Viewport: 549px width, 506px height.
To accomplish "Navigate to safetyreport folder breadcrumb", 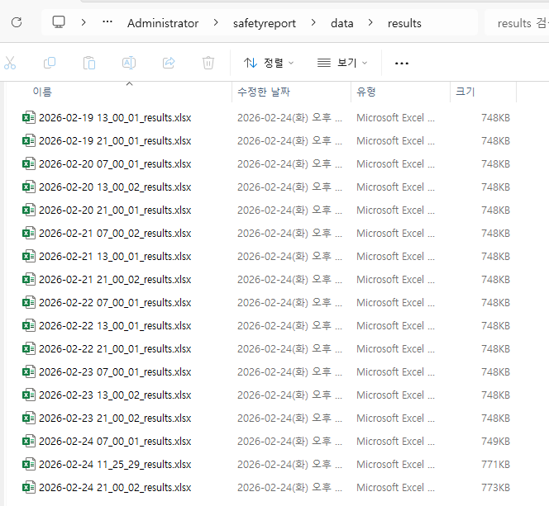I will 265,23.
